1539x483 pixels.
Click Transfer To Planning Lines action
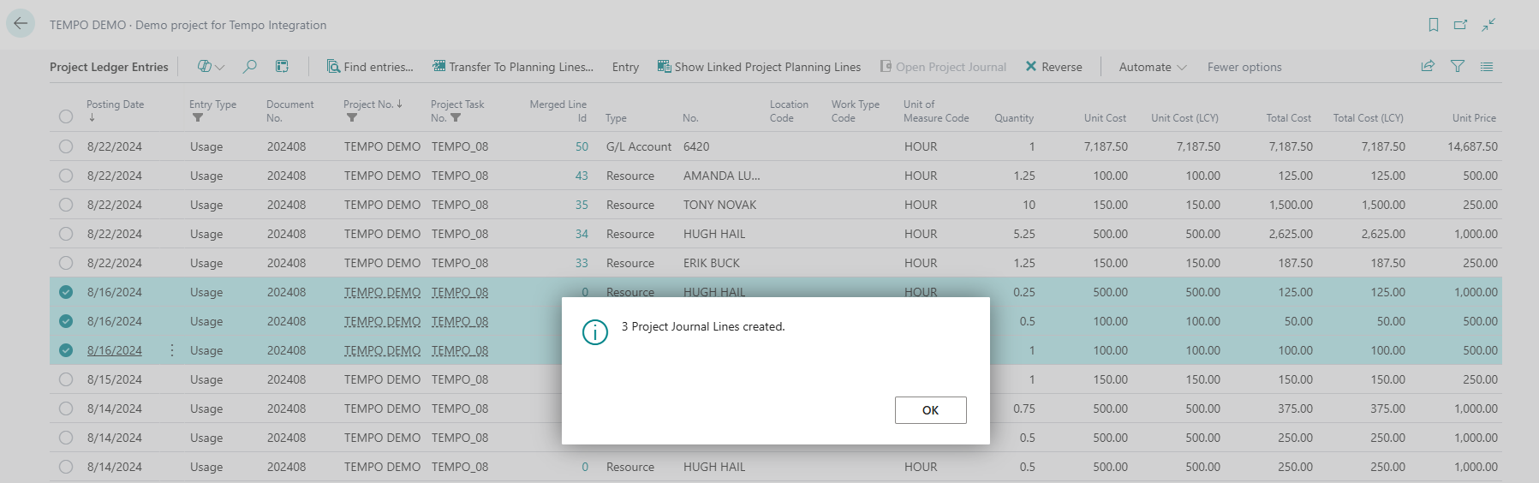[x=512, y=67]
